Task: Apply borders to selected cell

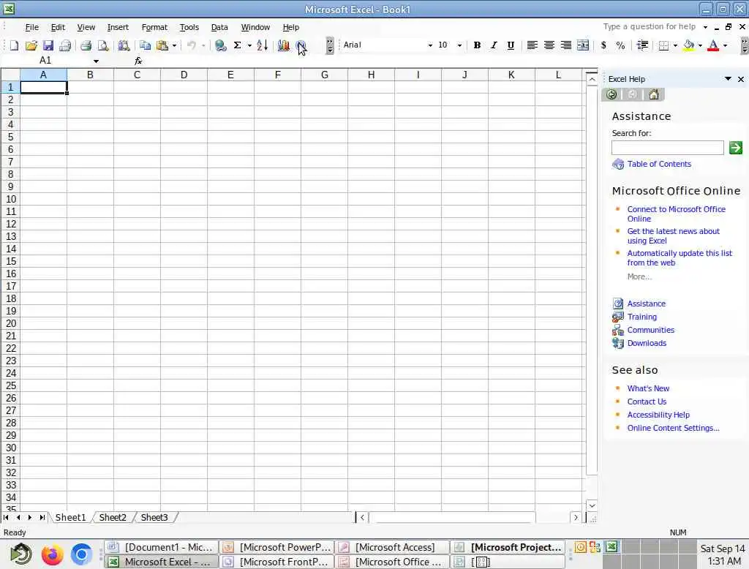Action: pyautogui.click(x=663, y=45)
